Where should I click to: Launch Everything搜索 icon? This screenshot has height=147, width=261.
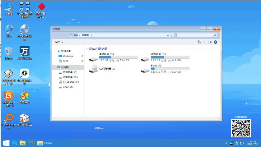point(9,122)
